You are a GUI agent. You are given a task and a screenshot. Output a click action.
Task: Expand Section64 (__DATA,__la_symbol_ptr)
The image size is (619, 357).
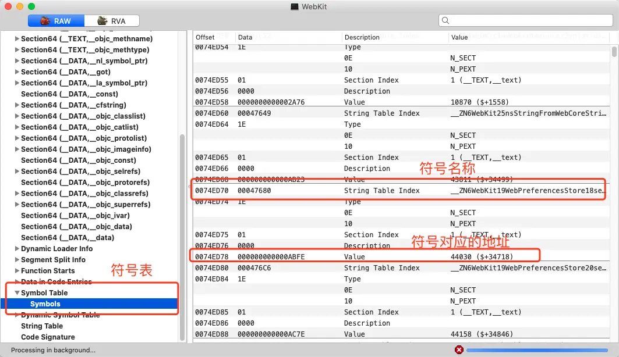click(16, 83)
